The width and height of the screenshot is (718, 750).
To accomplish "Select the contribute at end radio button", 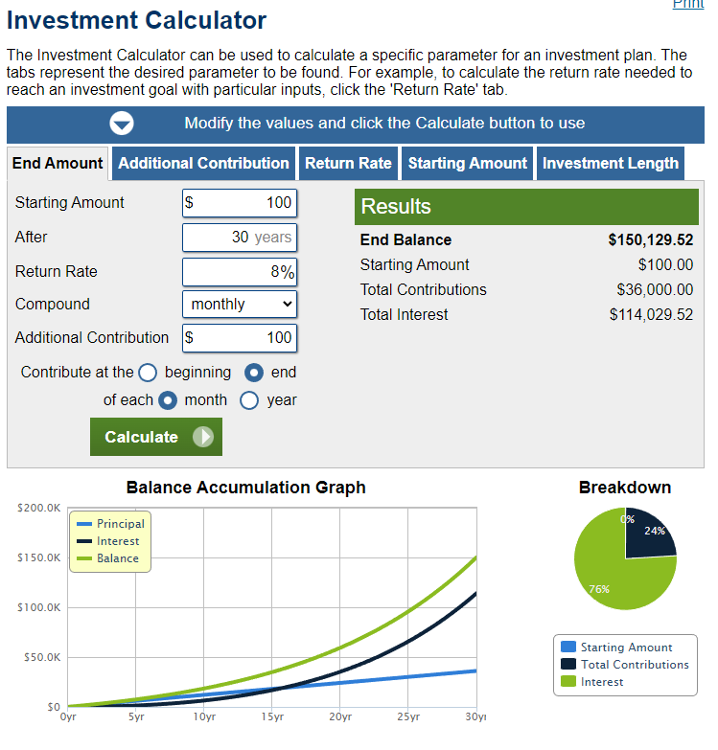I will (254, 373).
